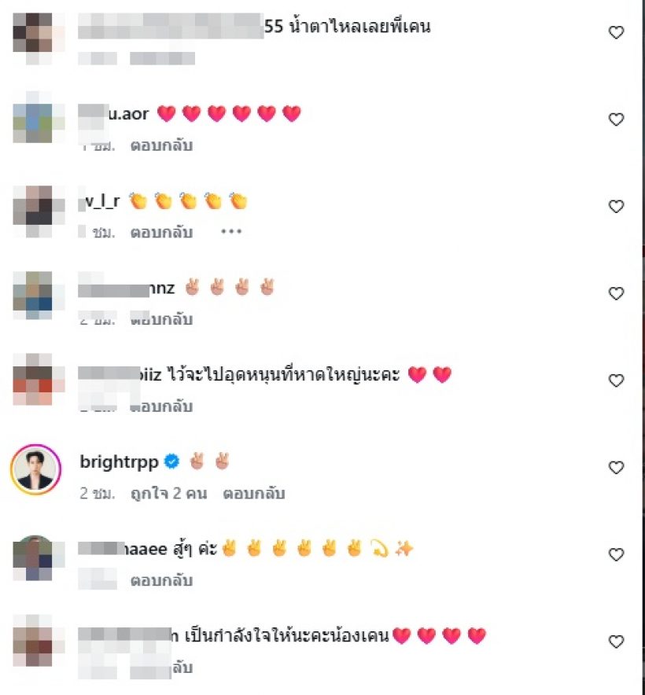Like the เป็นกำลังใจให้นะคะน้องเคน comment

point(616,642)
